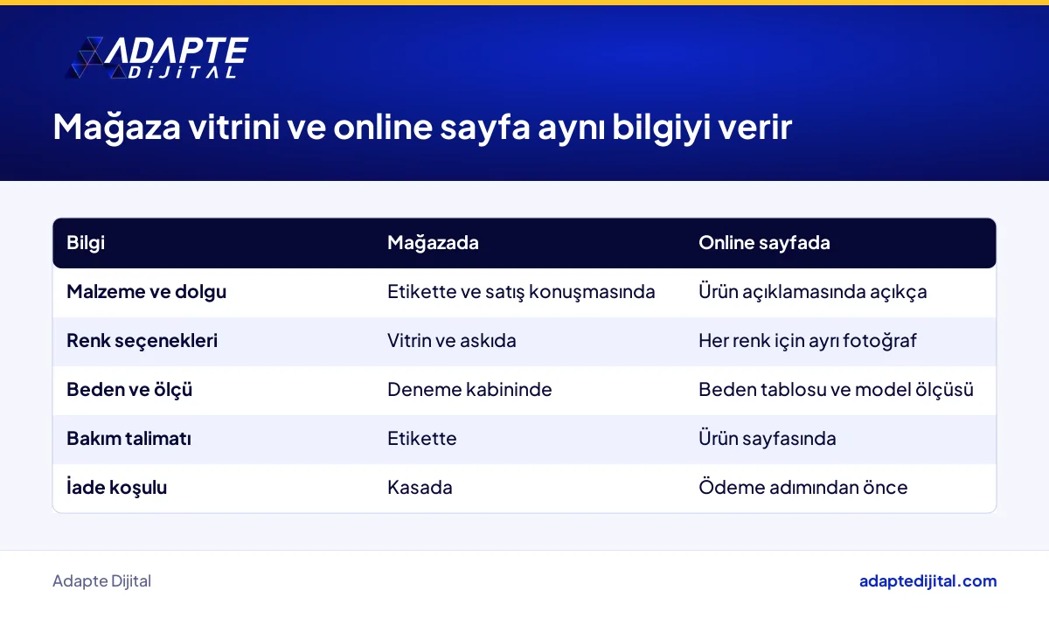The image size is (1049, 625).
Task: Click 'Ödeme adımından önce' cell
Action: pos(802,488)
